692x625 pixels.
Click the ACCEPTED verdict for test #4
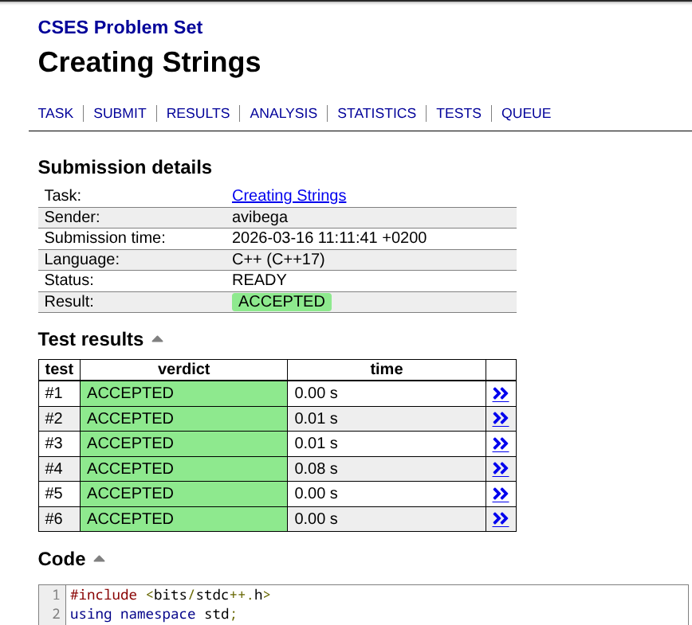pos(183,469)
